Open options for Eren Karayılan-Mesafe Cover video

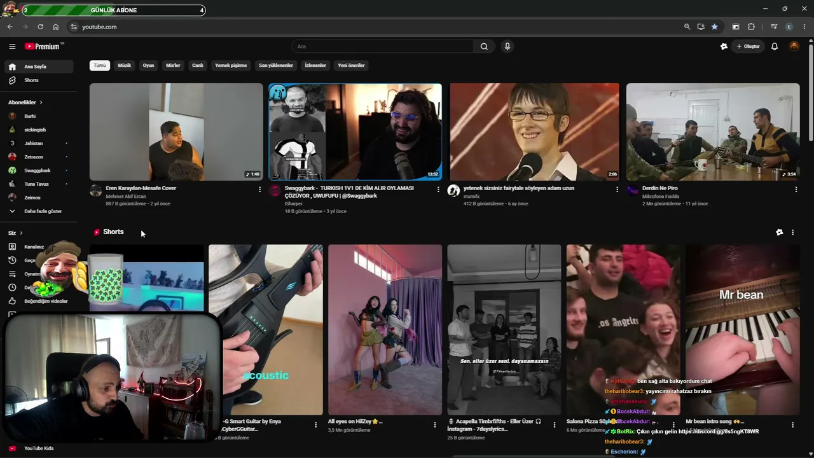point(259,190)
